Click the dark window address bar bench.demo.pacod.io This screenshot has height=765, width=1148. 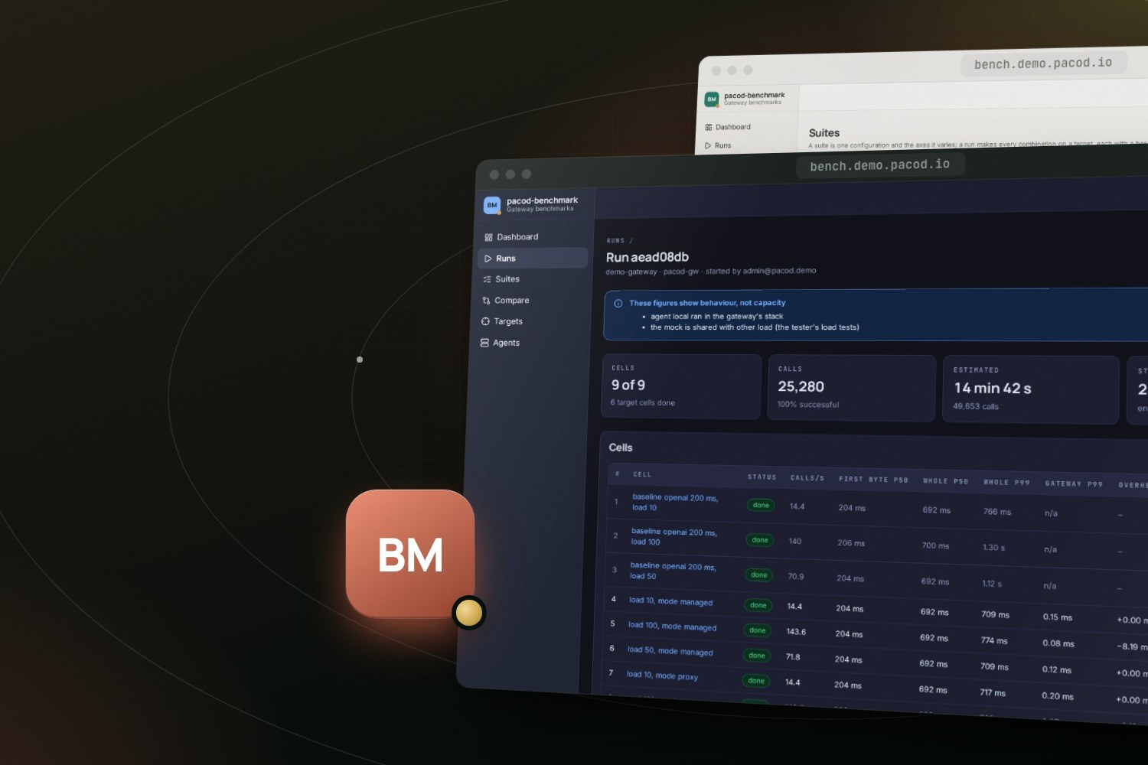coord(880,165)
